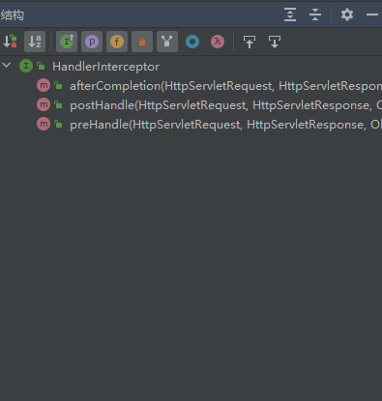Viewport: 382px width, 401px height.
Task: Toggle Group methods by defining type
Action: (167, 42)
